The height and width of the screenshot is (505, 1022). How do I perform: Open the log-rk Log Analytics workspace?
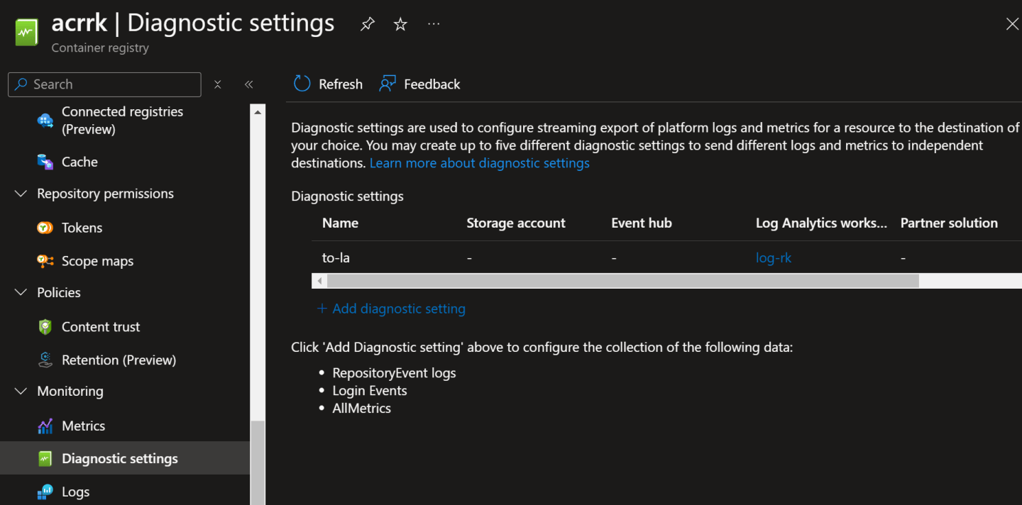(x=774, y=257)
